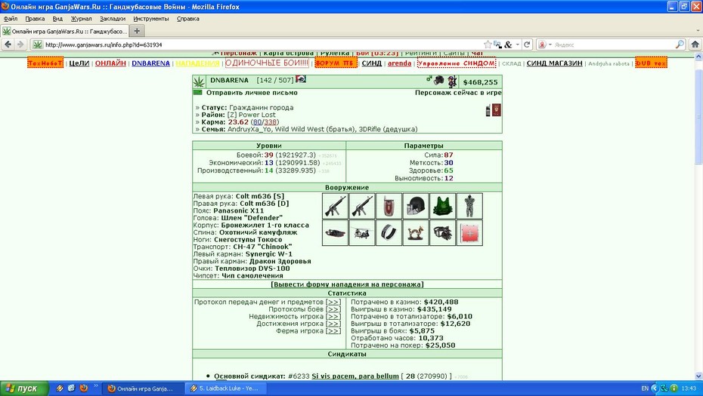Viewport: 703px width, 396px height.
Task: Open the Windows Пуск start button
Action: tap(24, 388)
